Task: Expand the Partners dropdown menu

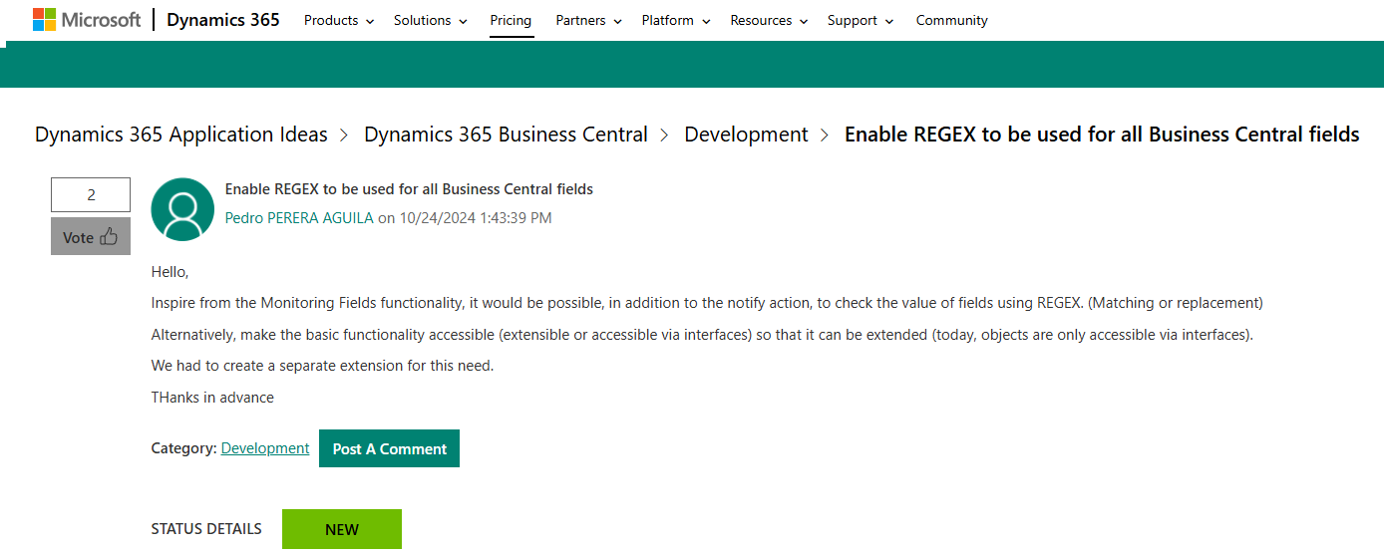Action: pyautogui.click(x=588, y=20)
